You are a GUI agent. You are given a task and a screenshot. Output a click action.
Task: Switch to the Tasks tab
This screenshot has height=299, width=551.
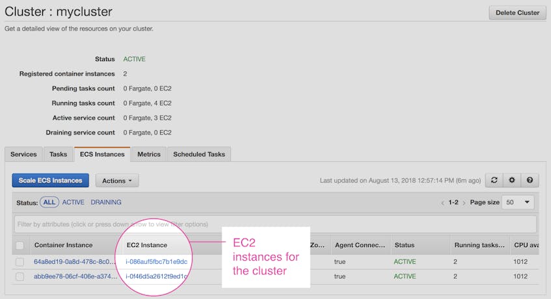pos(59,155)
